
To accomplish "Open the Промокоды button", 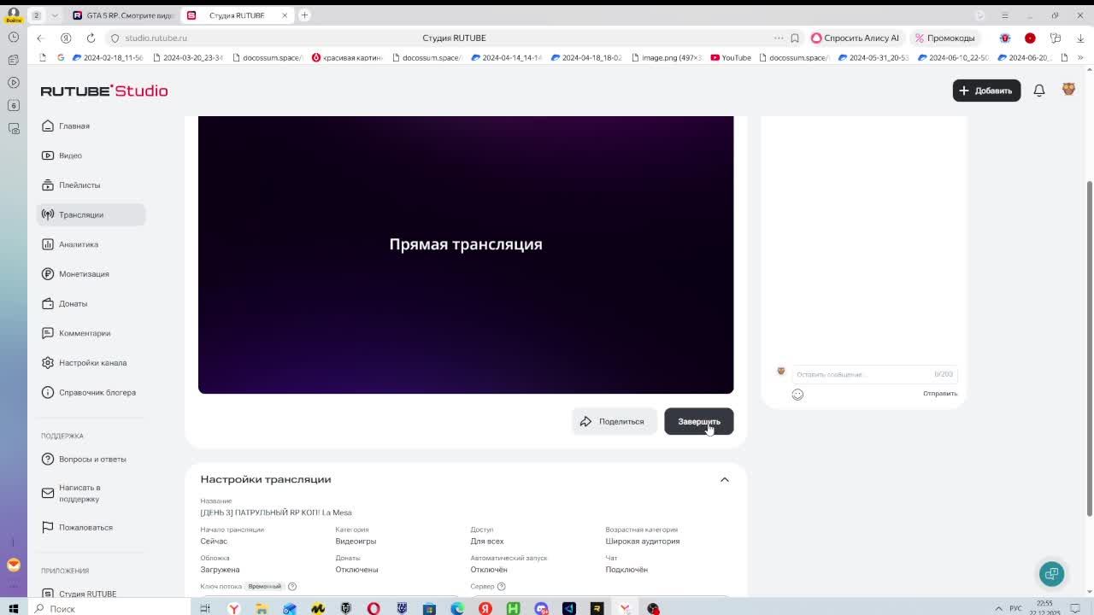I will click(945, 38).
